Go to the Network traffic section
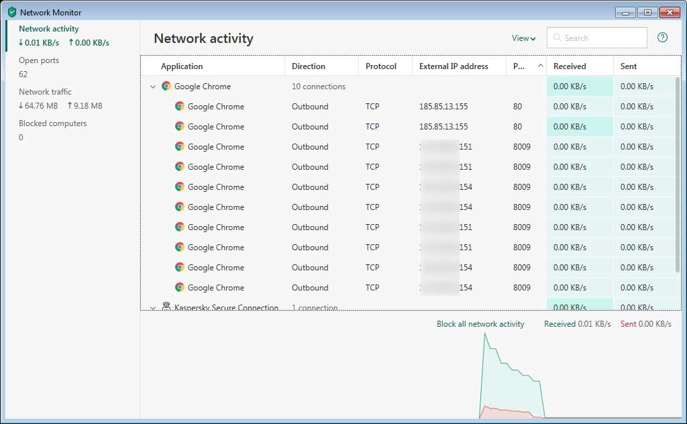The image size is (687, 424). pyautogui.click(x=72, y=99)
